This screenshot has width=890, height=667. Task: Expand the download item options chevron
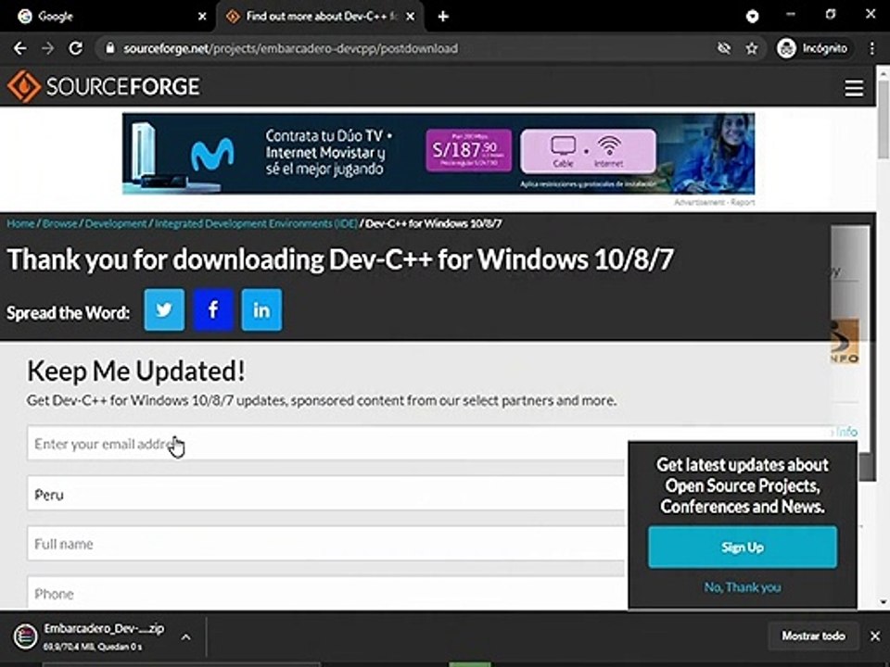tap(185, 637)
